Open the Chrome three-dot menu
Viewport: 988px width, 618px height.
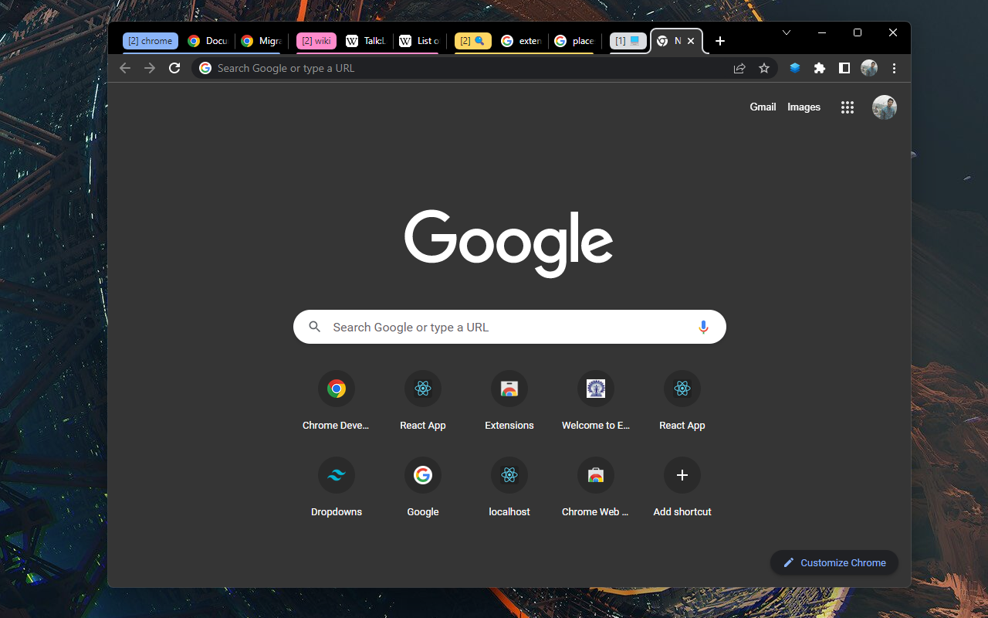click(x=894, y=68)
